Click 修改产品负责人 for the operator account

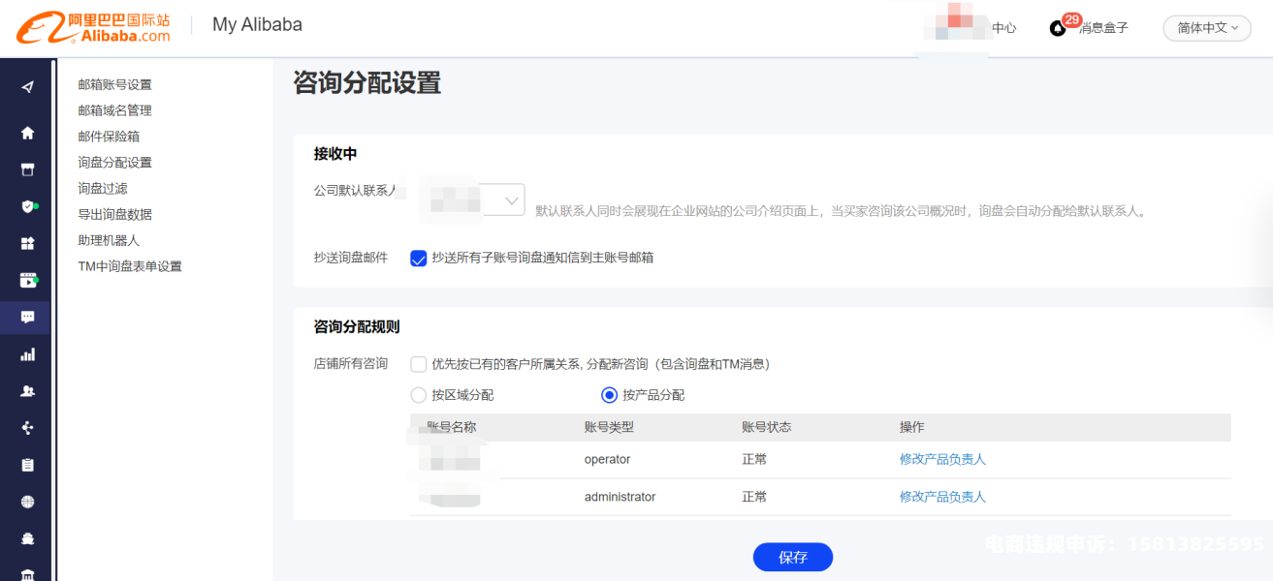942,459
